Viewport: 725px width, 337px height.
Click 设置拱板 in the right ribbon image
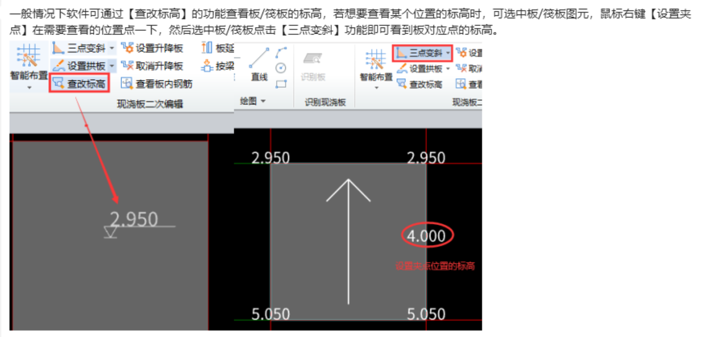click(x=419, y=69)
